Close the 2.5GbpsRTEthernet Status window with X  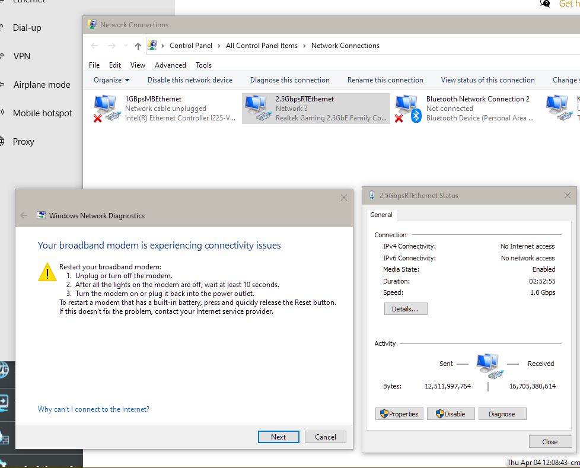(x=568, y=195)
